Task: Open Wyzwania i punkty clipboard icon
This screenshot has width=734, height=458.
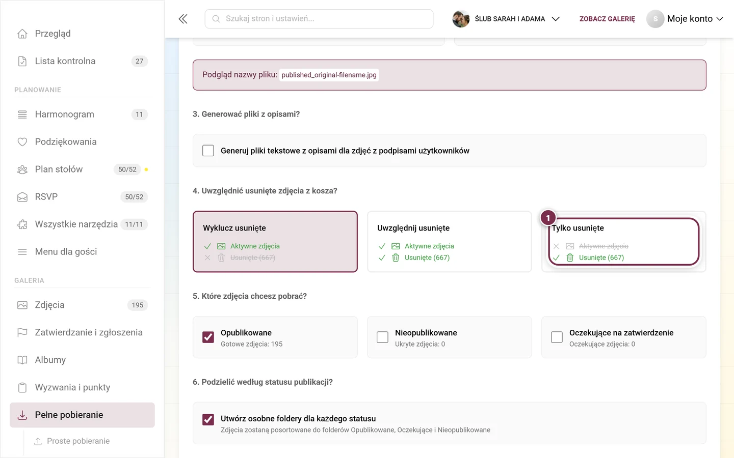Action: [x=22, y=387]
